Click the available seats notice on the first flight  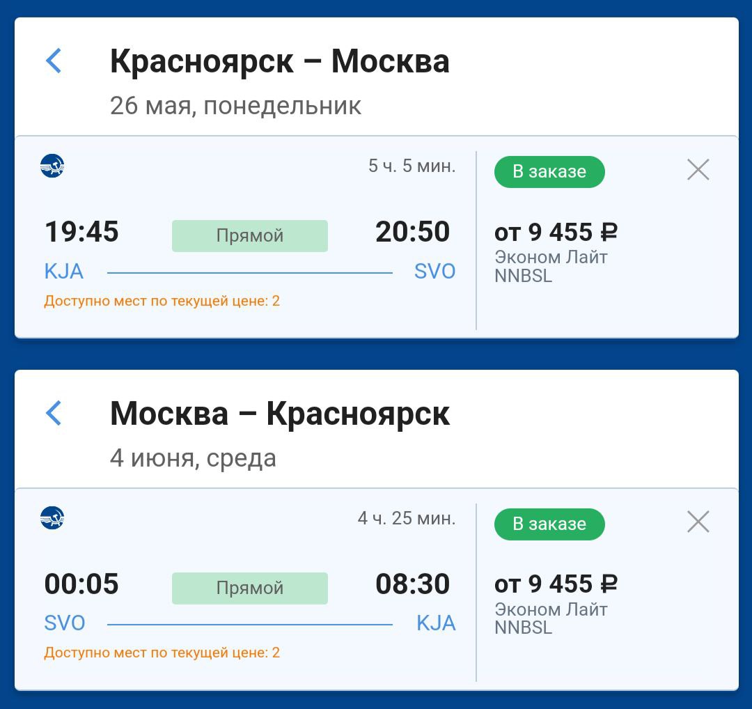tap(162, 301)
